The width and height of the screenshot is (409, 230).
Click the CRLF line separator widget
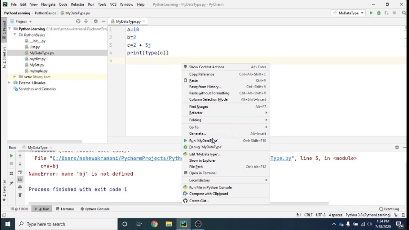coord(308,215)
